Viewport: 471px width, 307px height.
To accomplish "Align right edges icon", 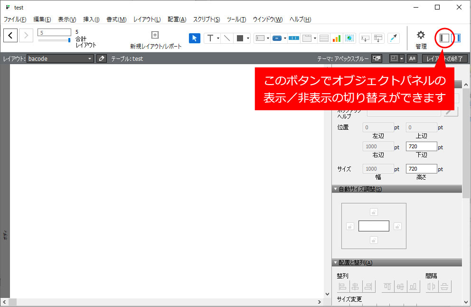I will click(x=368, y=287).
